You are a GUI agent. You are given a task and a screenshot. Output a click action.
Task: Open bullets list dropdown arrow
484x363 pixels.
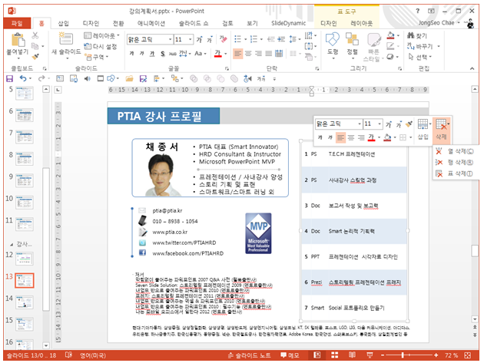point(245,39)
